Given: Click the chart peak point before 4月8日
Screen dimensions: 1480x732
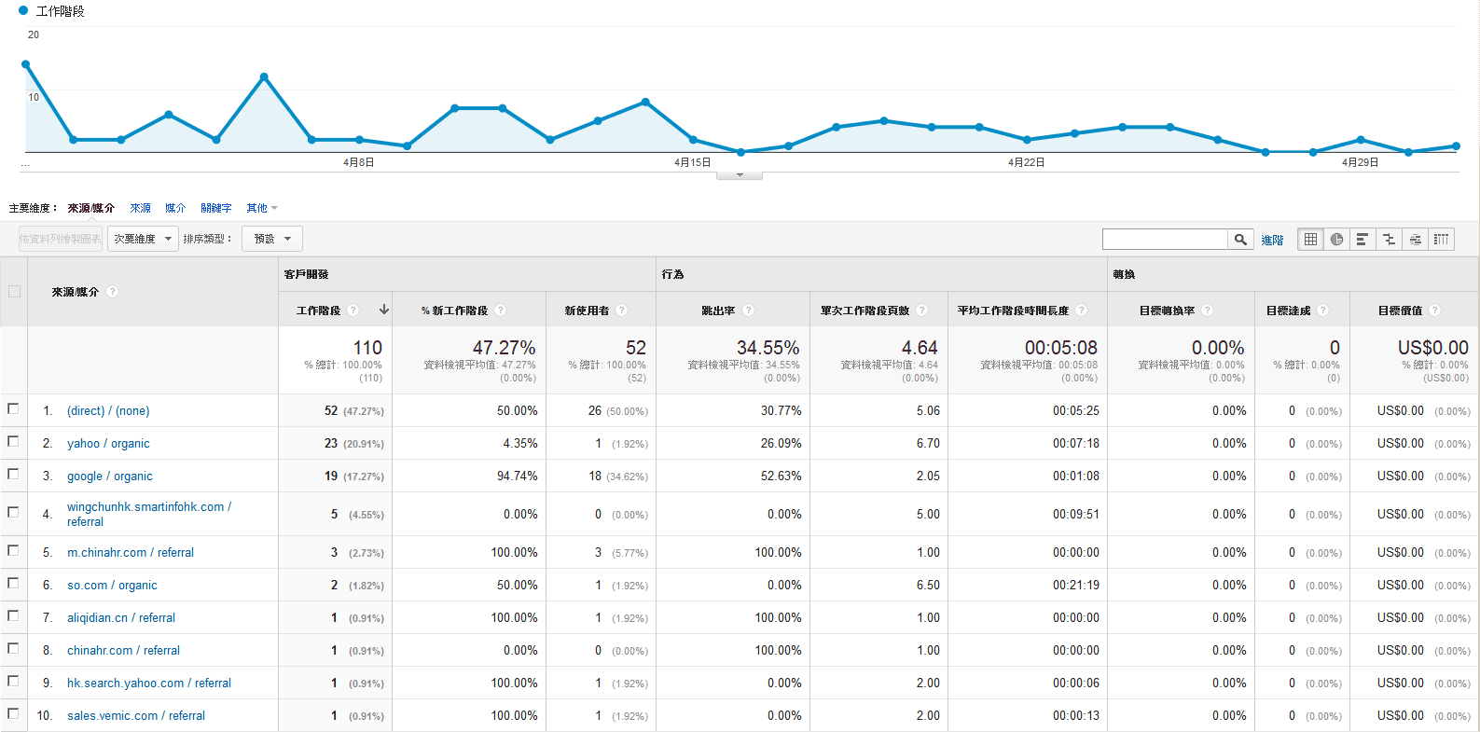Looking at the screenshot, I should tap(264, 76).
